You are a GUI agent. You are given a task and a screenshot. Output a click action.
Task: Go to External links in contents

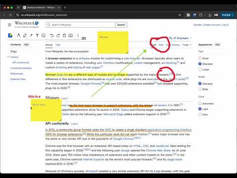pyautogui.click(x=18, y=79)
